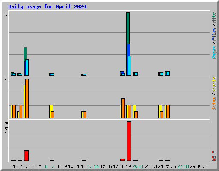Select the orange Sites bar on day 25
The width and height of the screenshot is (219, 171).
pos(168,112)
